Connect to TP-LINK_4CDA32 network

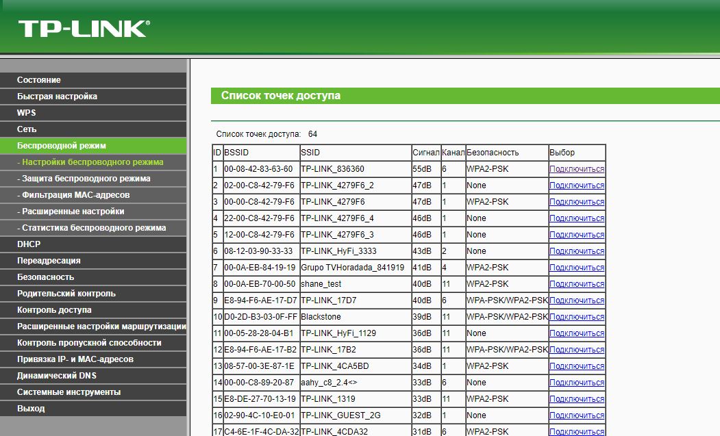(x=577, y=431)
